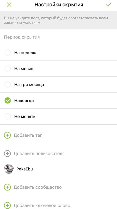Tap the PokaEbu username
117x209 pixels.
(x=25, y=169)
